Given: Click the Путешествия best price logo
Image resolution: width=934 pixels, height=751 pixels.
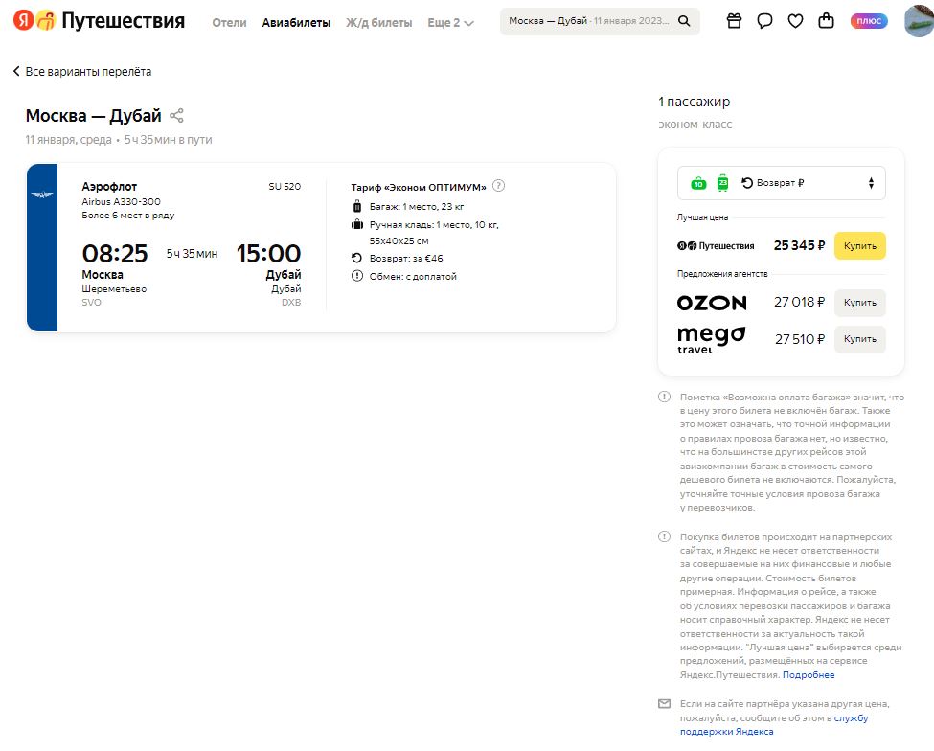Looking at the screenshot, I should point(716,246).
